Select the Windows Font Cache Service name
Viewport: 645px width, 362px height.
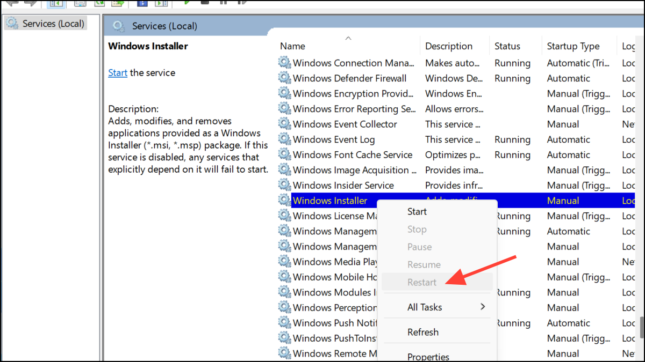point(353,154)
